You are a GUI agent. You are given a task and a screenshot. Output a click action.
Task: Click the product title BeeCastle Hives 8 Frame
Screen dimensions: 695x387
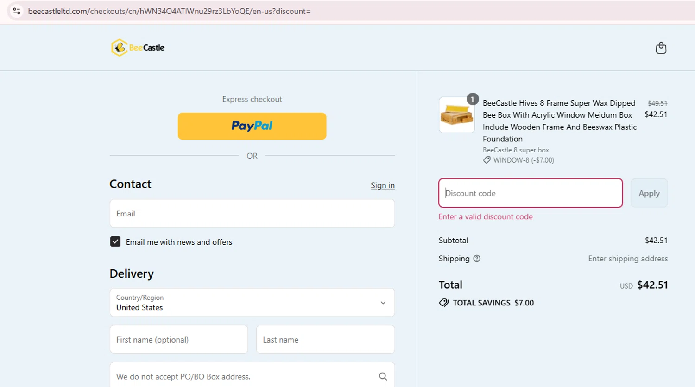(560, 121)
